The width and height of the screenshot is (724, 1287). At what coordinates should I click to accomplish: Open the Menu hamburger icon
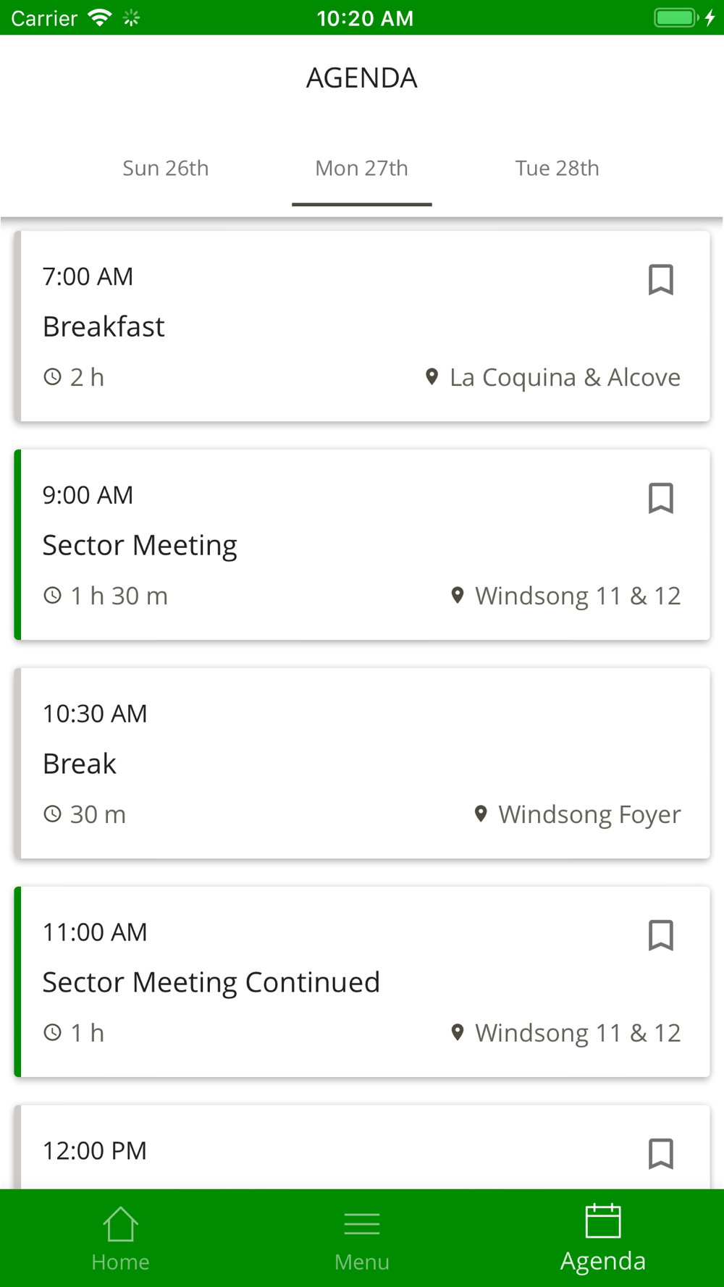[x=361, y=1224]
